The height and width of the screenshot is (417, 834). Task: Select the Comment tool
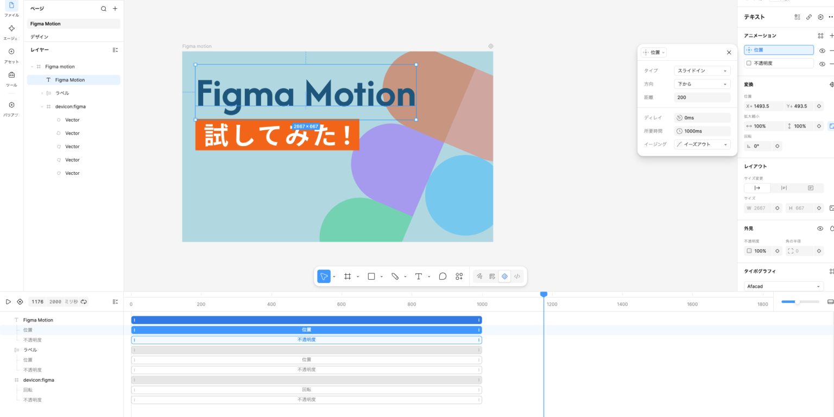click(443, 276)
